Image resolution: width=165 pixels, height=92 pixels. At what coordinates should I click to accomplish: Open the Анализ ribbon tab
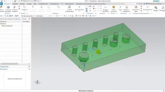point(29,4)
